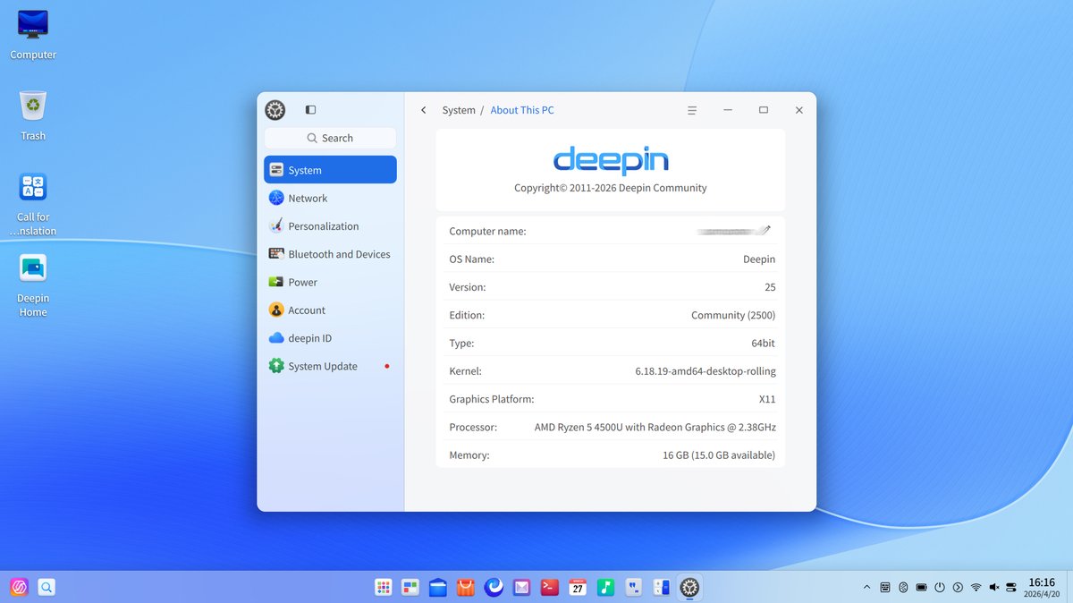Screen dimensions: 1073x603
Task: Open Terminal from dock
Action: point(550,587)
